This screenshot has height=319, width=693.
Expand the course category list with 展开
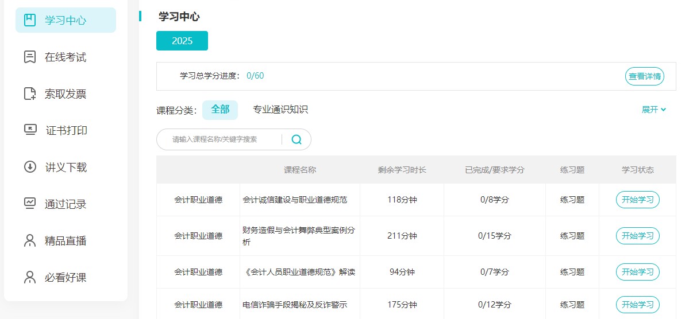click(654, 110)
